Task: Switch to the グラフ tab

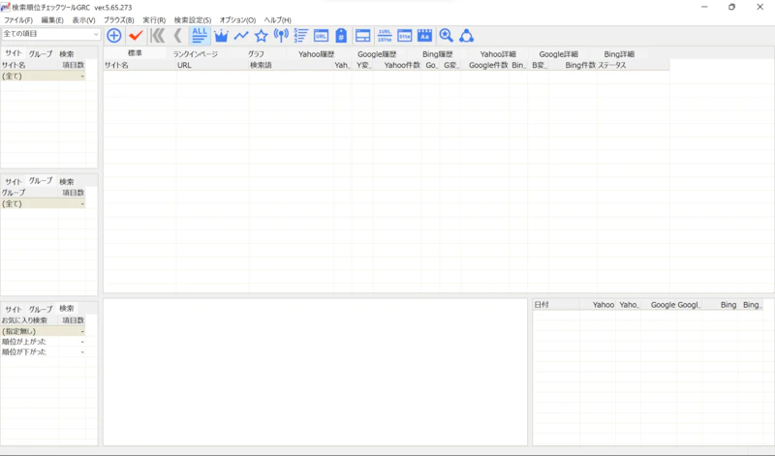Action: tap(256, 54)
